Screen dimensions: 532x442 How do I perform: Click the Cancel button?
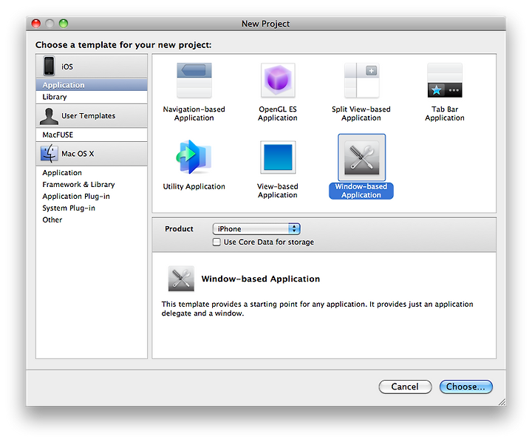405,387
